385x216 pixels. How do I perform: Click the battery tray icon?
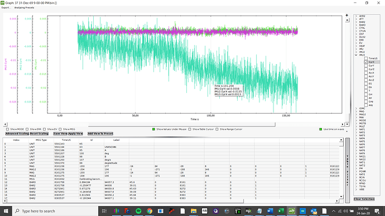tap(352, 211)
